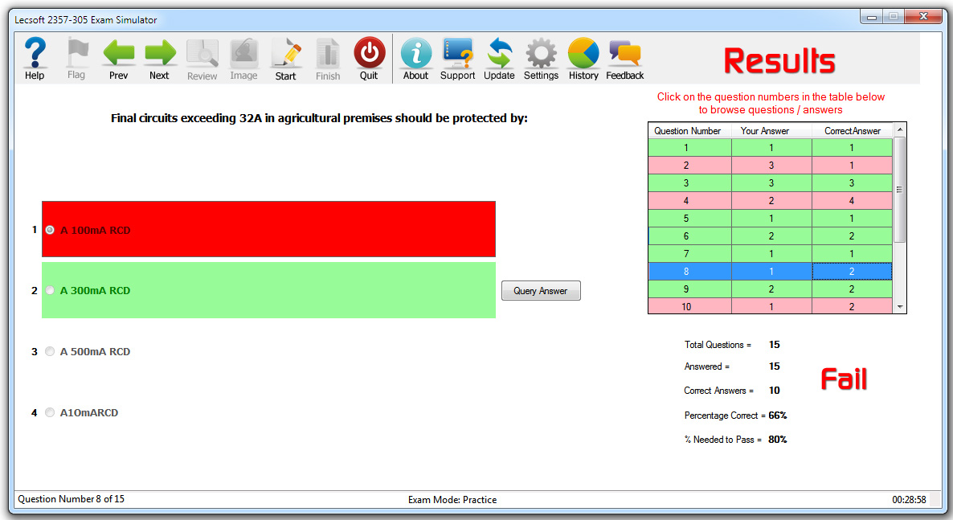Click the Update arrows icon
Image resolution: width=953 pixels, height=520 pixels.
[499, 59]
